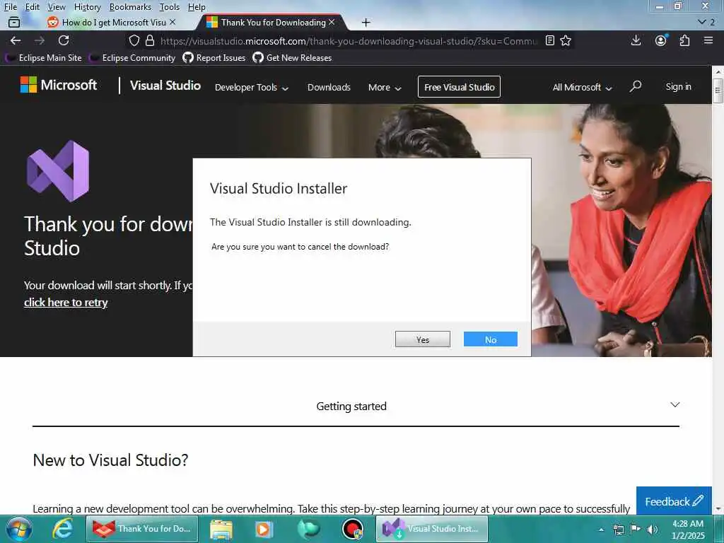
Task: Click No to continue downloading
Action: pyautogui.click(x=491, y=339)
